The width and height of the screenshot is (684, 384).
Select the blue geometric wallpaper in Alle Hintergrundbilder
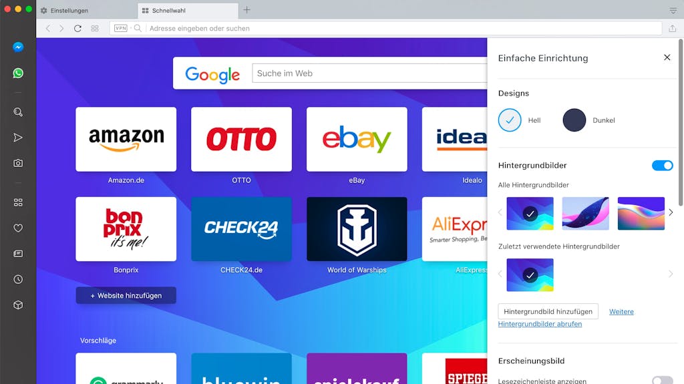pyautogui.click(x=530, y=214)
